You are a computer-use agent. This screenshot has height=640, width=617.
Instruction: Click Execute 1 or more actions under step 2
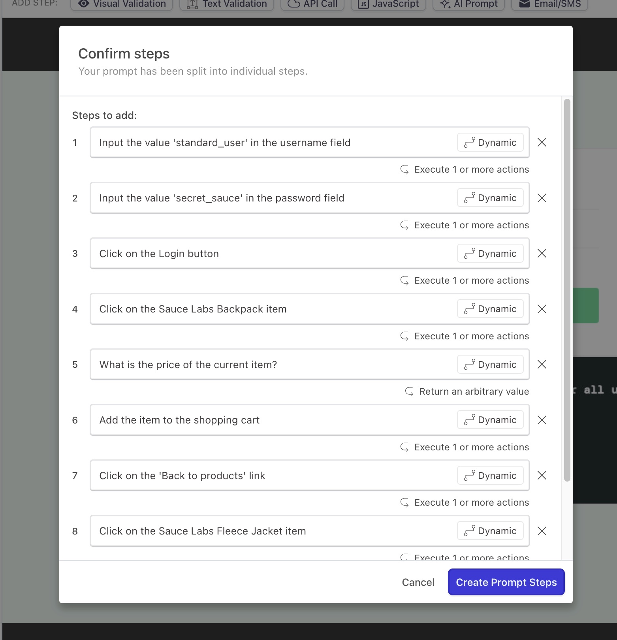click(x=465, y=225)
